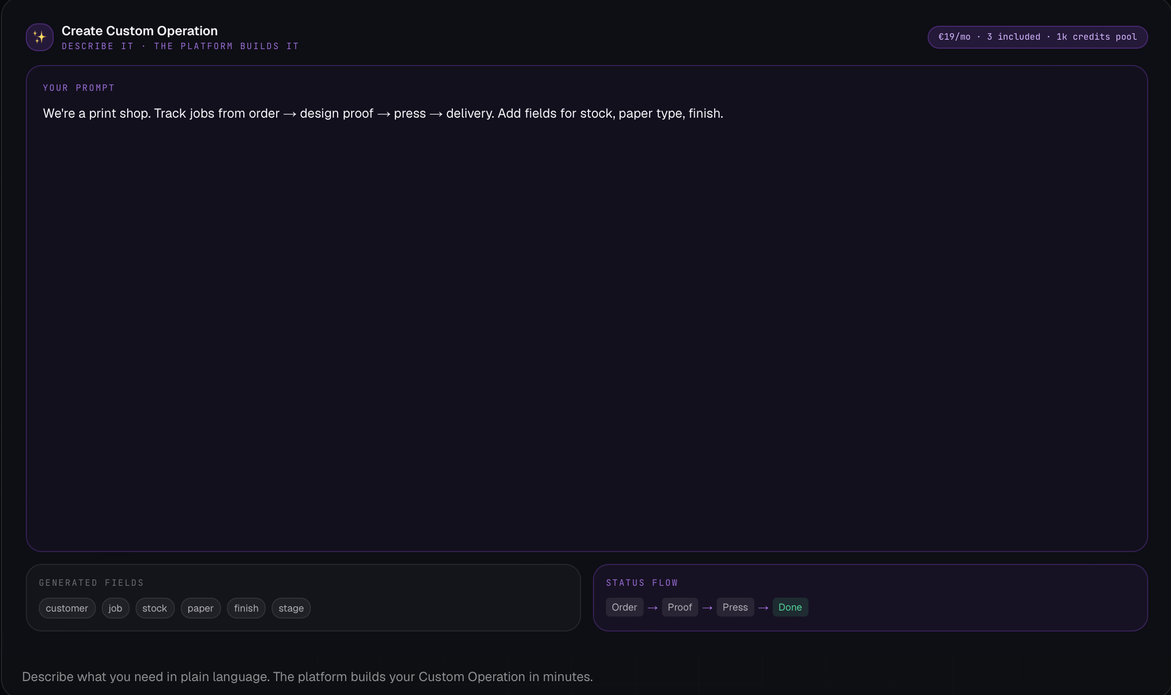Screen dimensions: 1171x695
Task: Click the GENERATED FIELDS label
Action: pos(91,583)
